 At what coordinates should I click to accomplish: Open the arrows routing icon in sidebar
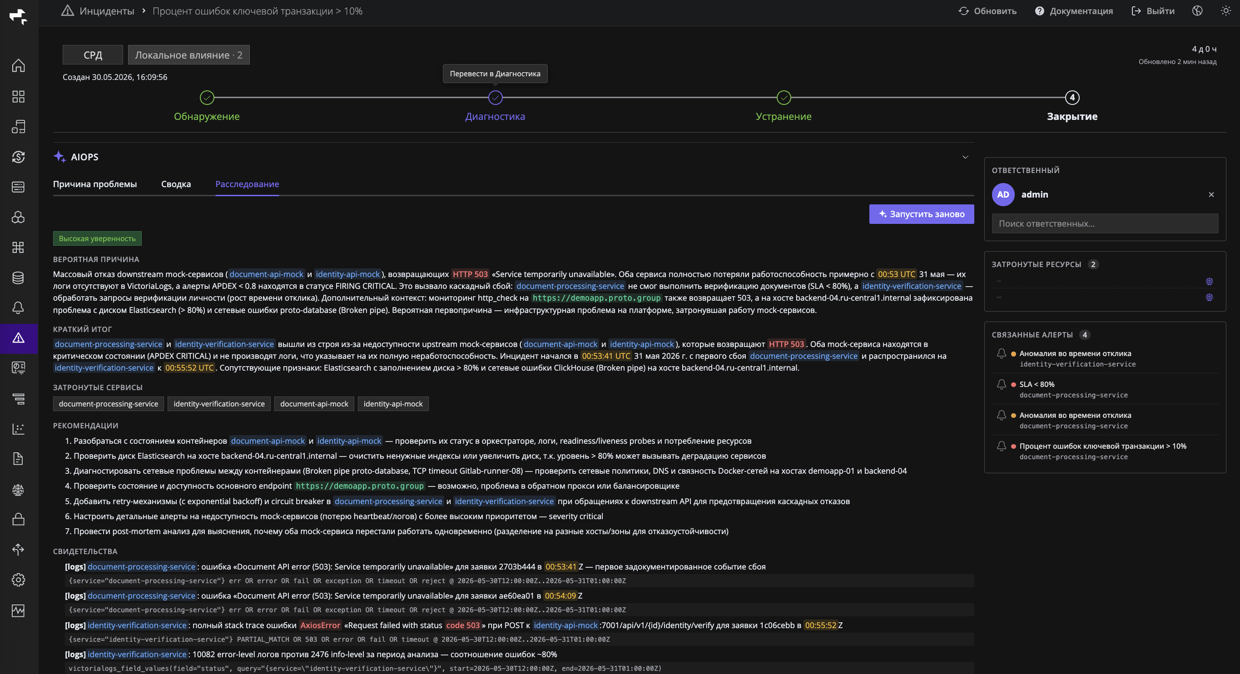click(x=18, y=549)
